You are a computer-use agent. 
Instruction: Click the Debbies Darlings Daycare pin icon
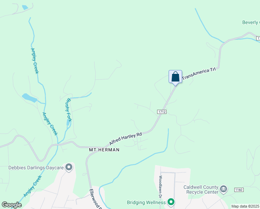pyautogui.click(x=68, y=168)
